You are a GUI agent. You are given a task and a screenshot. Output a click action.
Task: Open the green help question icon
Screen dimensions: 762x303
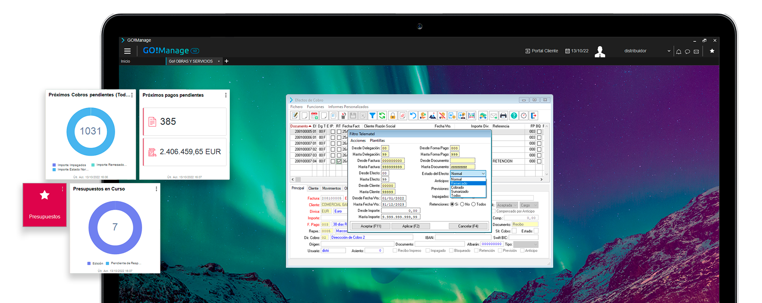tap(514, 116)
